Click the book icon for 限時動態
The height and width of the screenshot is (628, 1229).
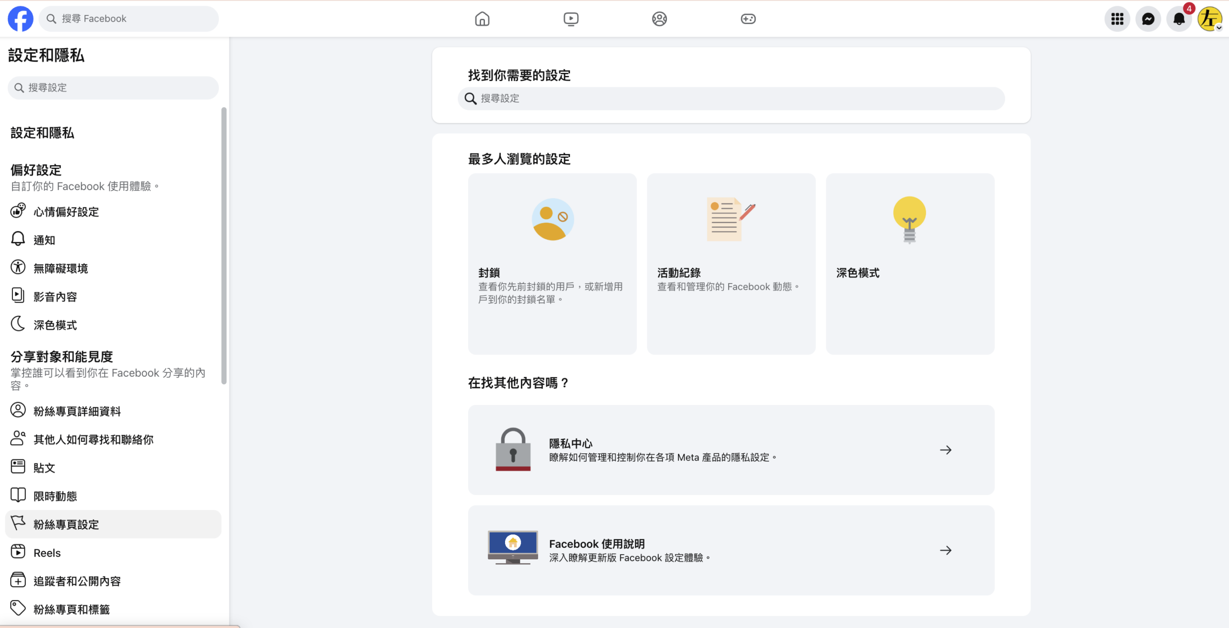pyautogui.click(x=18, y=495)
